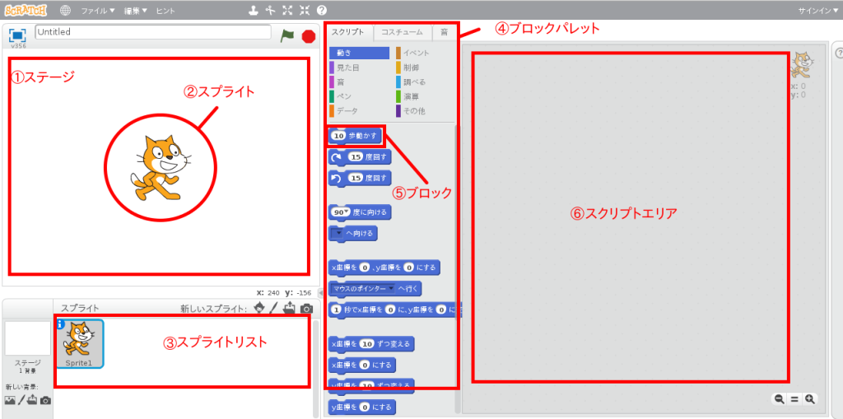
Task: Open the globe language menu
Action: 66,10
